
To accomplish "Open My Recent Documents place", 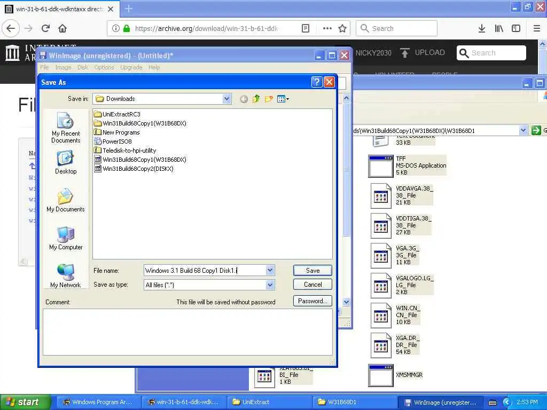I will (x=66, y=128).
